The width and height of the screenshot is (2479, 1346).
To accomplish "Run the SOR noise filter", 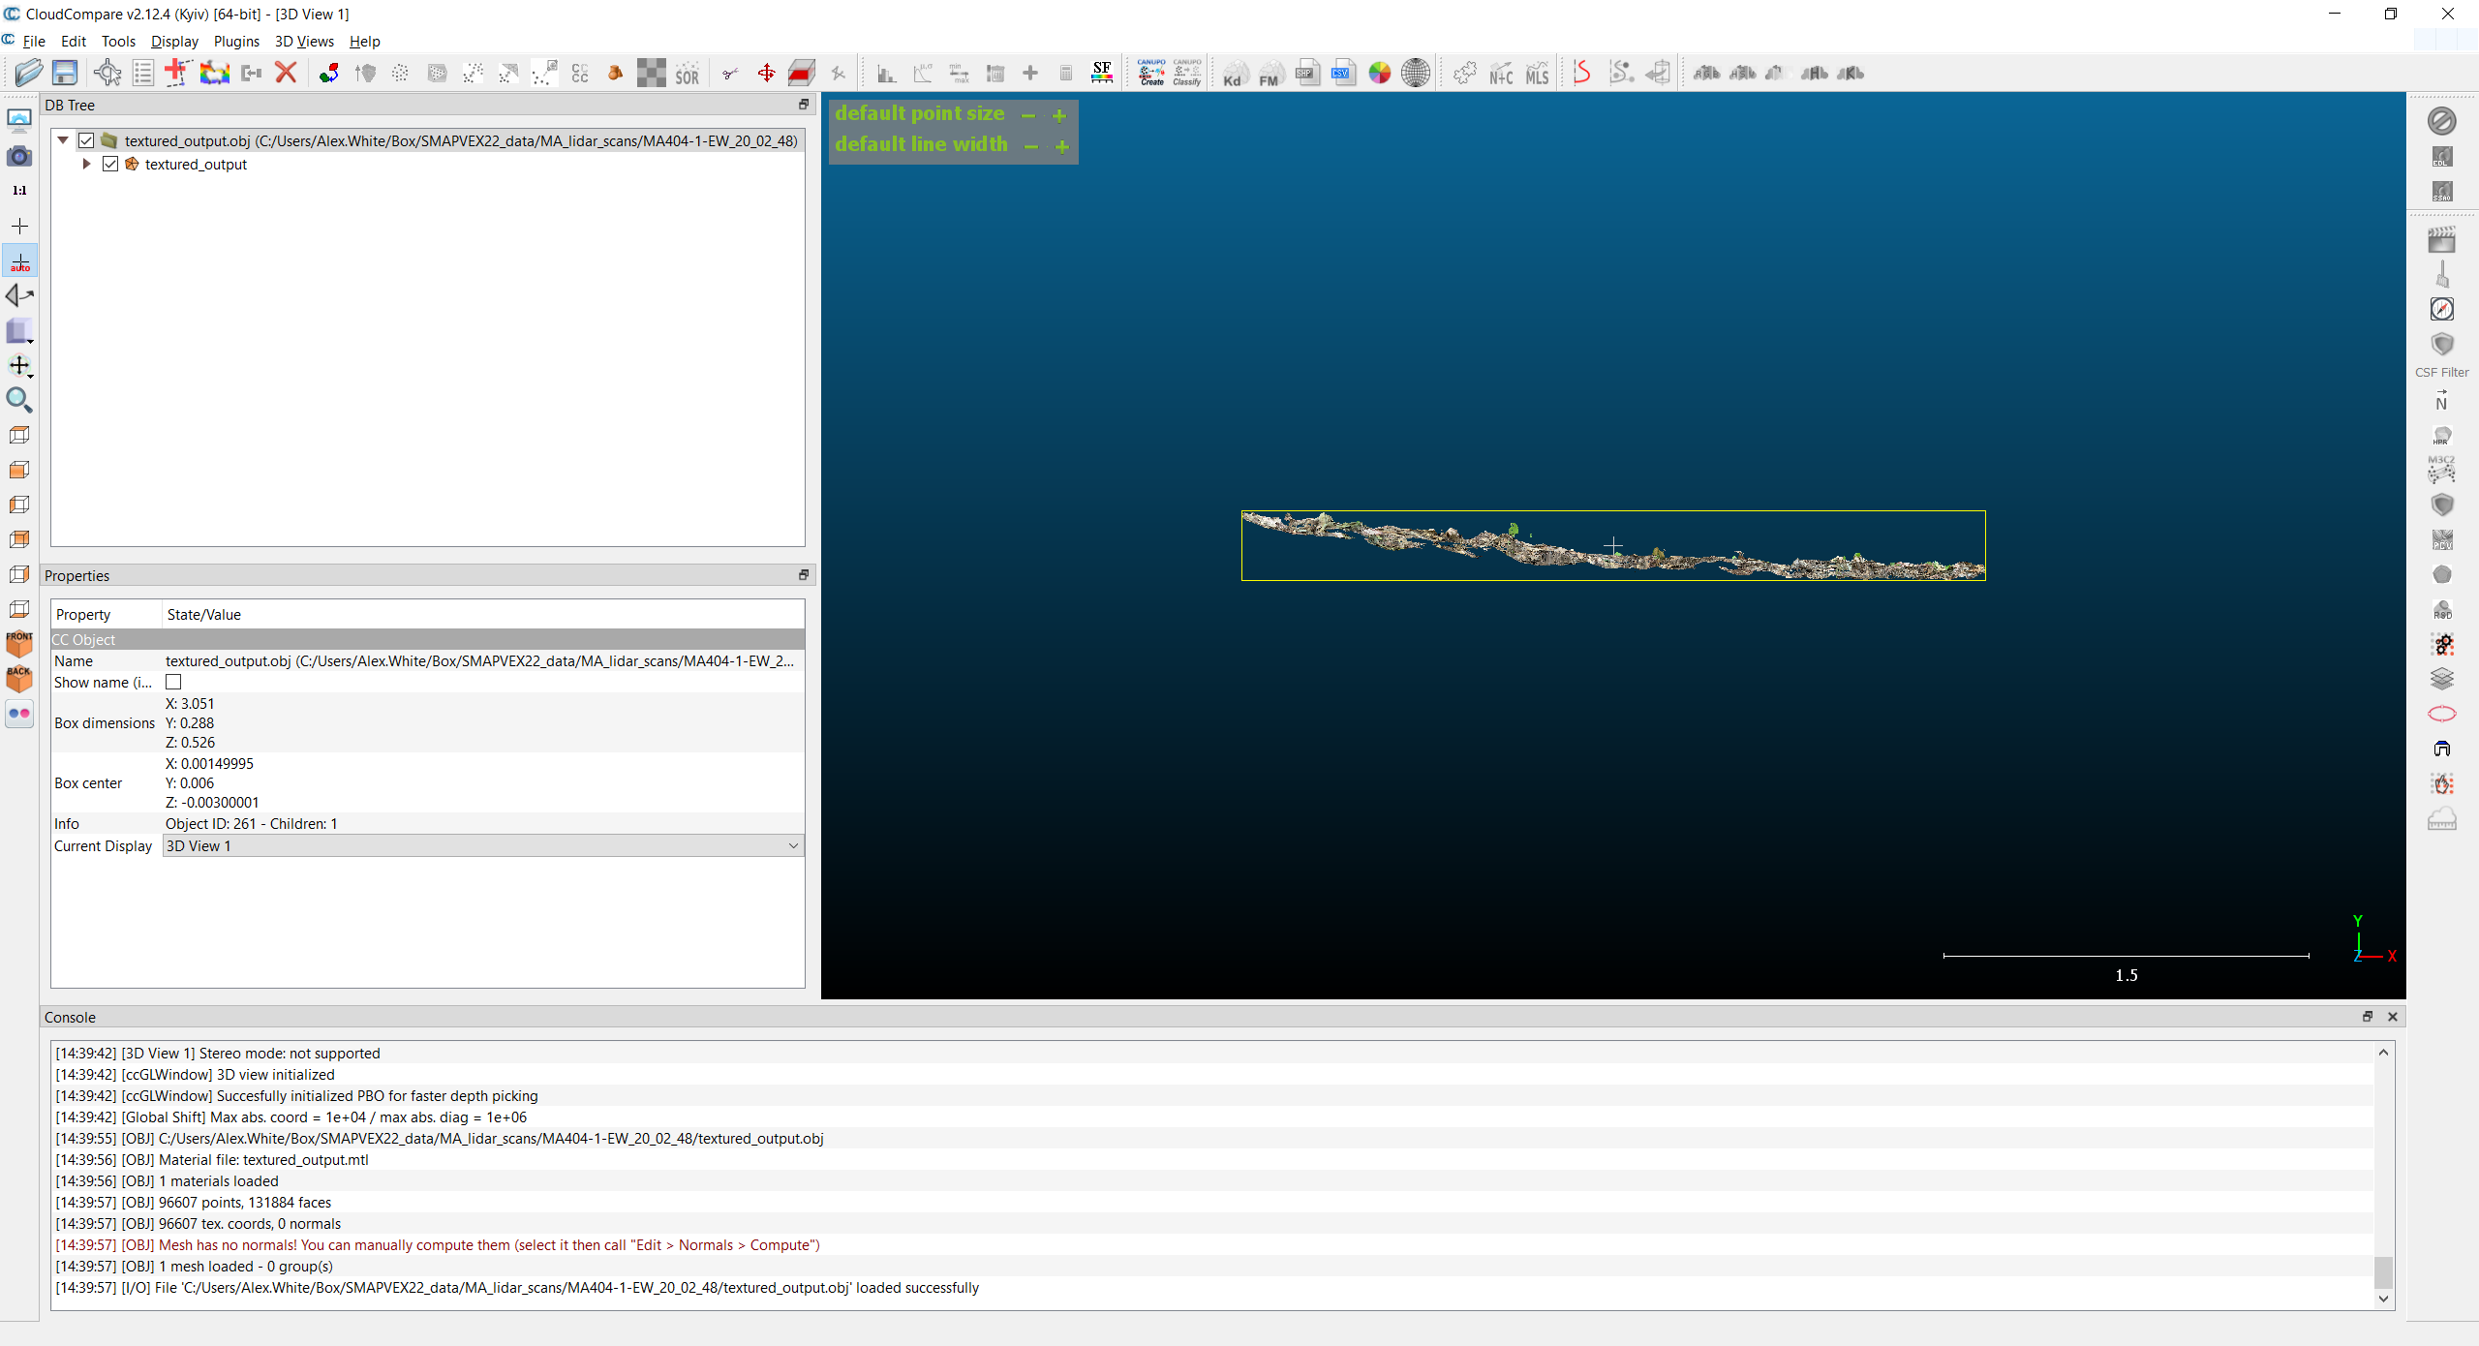I will click(687, 74).
